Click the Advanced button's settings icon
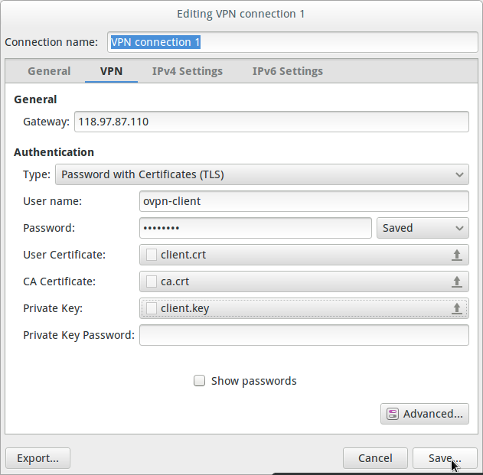The height and width of the screenshot is (475, 483). pyautogui.click(x=393, y=414)
